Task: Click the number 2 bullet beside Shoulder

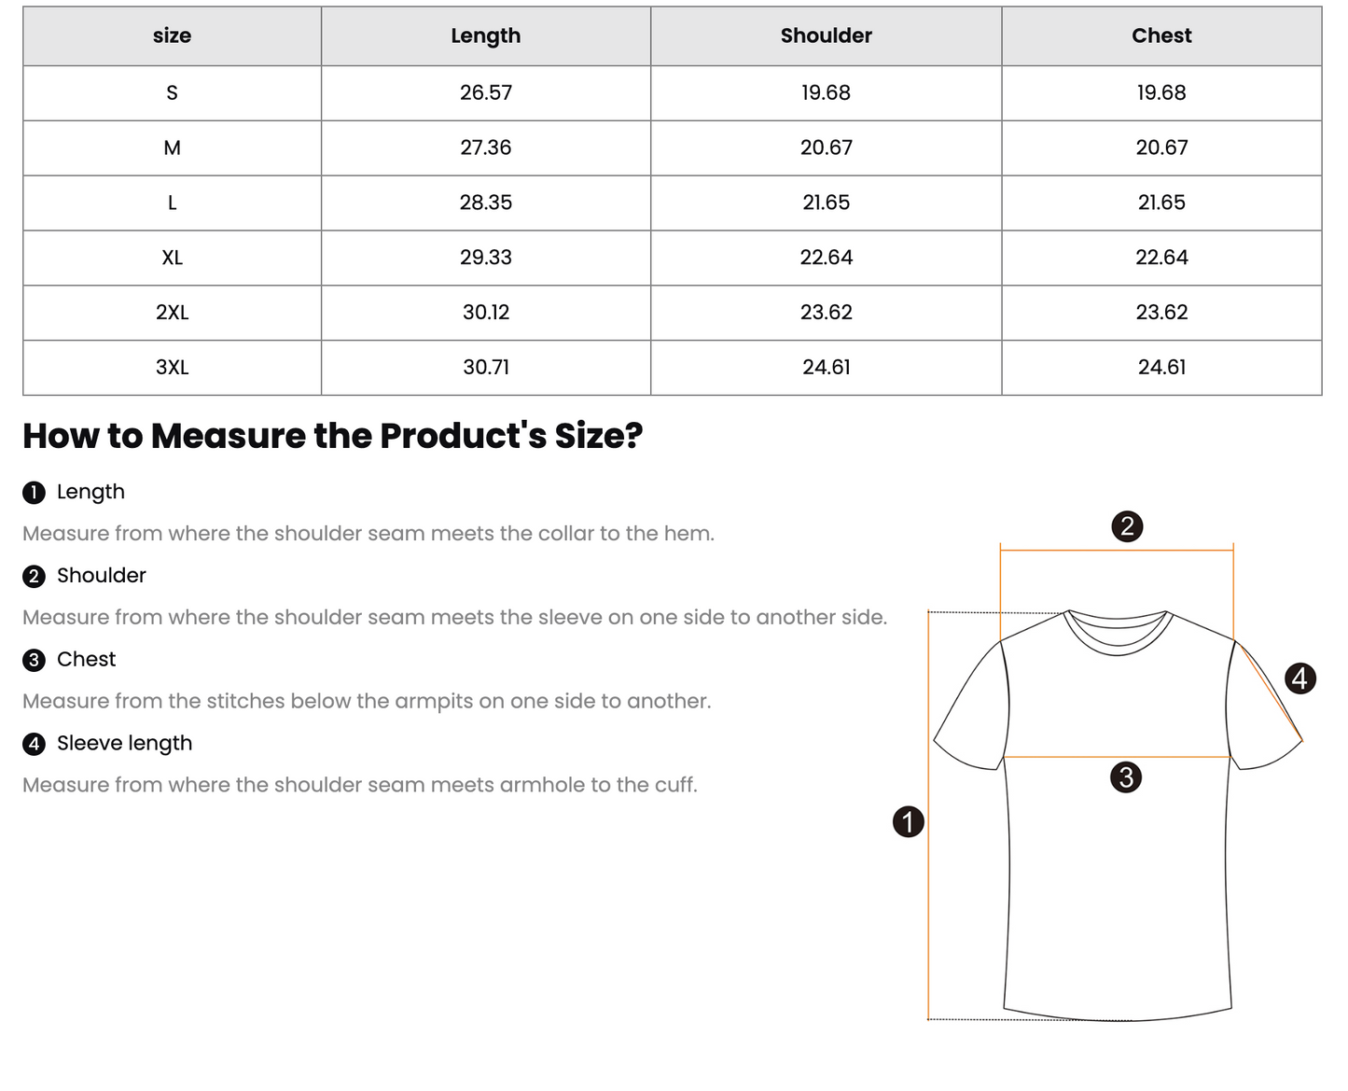Action: pyautogui.click(x=34, y=576)
